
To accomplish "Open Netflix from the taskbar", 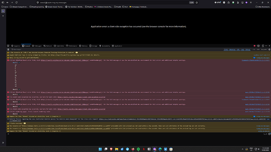I will pos(144,149).
